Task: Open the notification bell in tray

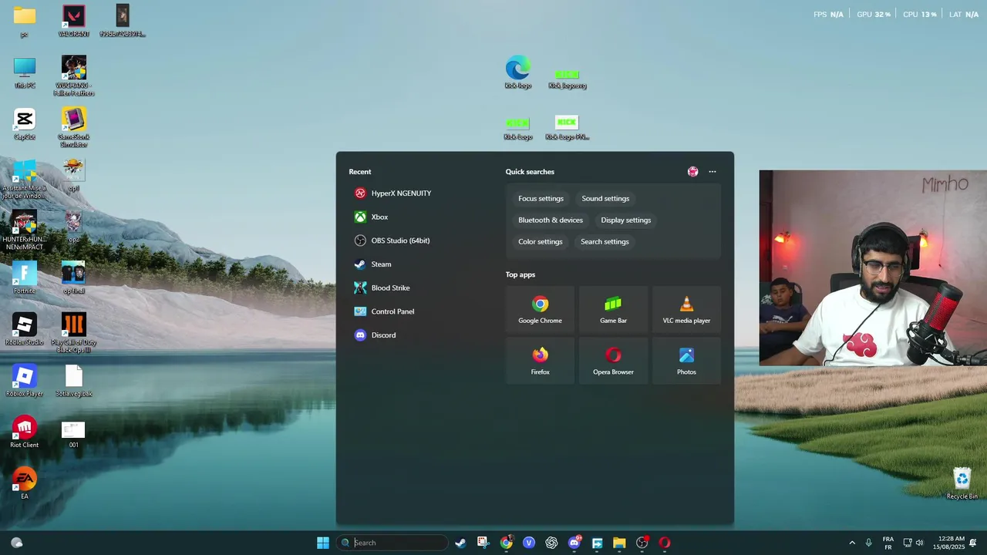Action: (973, 543)
